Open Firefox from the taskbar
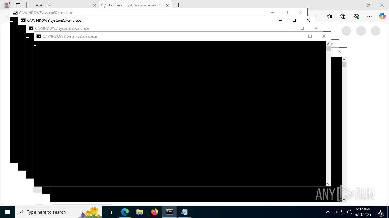 (x=155, y=212)
